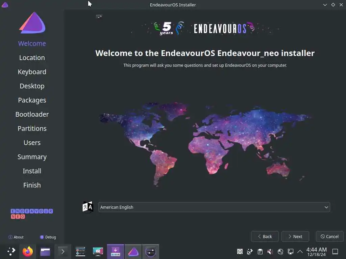The image size is (346, 259).
Task: Switch to the installer download taskbar entry
Action: [x=116, y=252]
